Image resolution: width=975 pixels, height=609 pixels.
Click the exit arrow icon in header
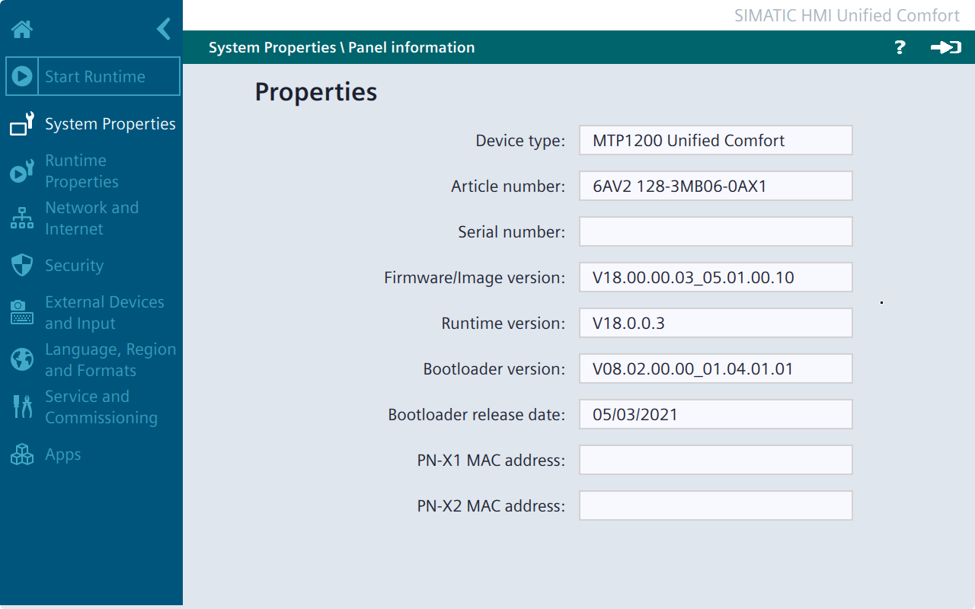pos(945,47)
